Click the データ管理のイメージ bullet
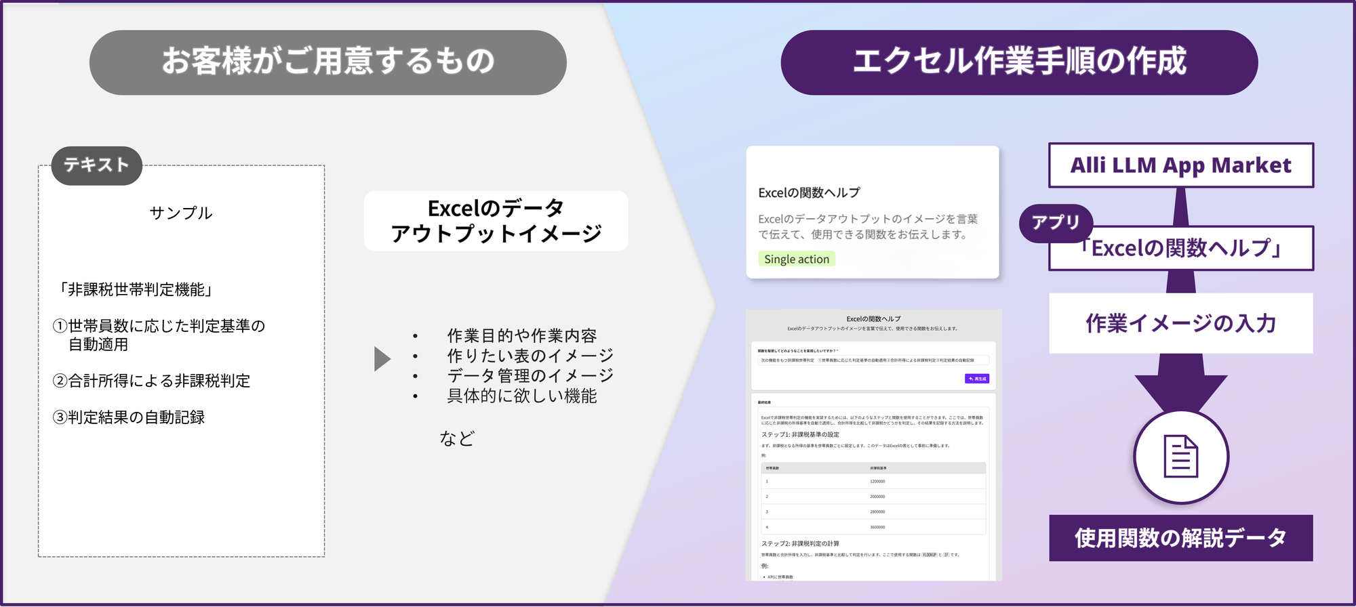 pos(530,375)
